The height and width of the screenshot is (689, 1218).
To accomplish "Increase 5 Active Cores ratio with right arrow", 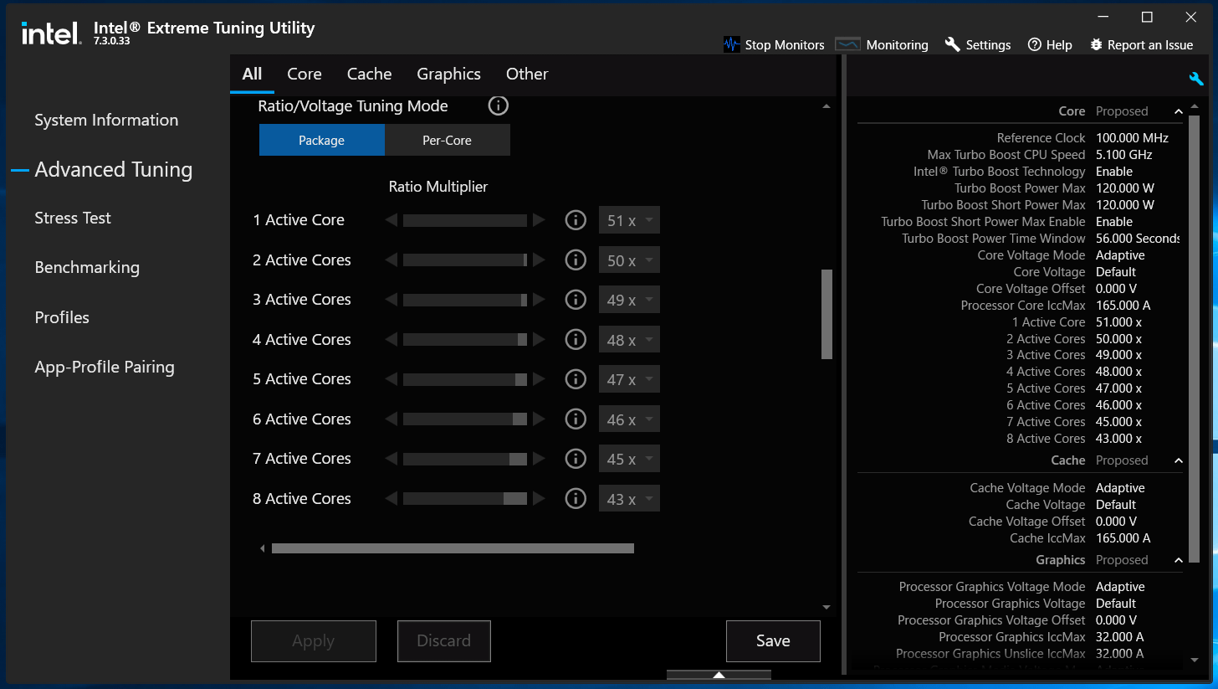I will click(x=539, y=379).
